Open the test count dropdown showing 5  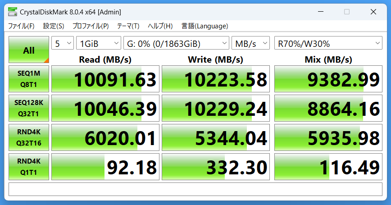63,43
